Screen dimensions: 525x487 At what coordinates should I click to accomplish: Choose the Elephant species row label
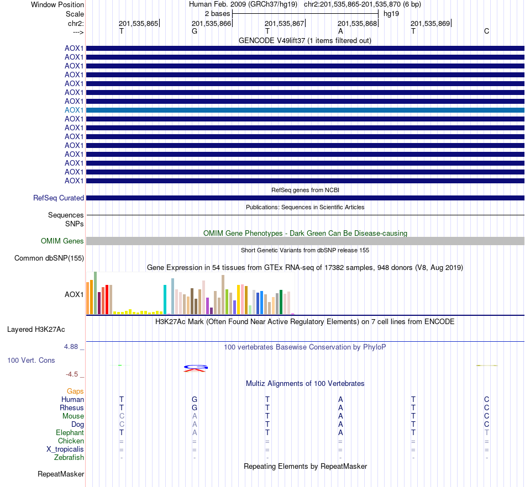(70, 432)
